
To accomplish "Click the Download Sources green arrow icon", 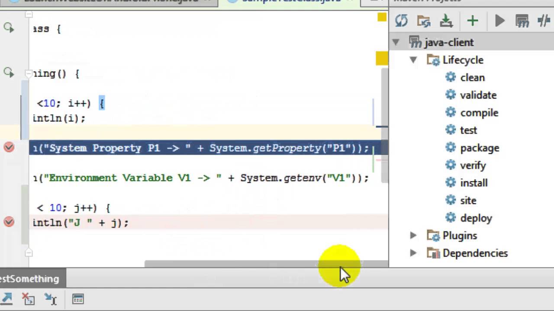I will coord(446,21).
